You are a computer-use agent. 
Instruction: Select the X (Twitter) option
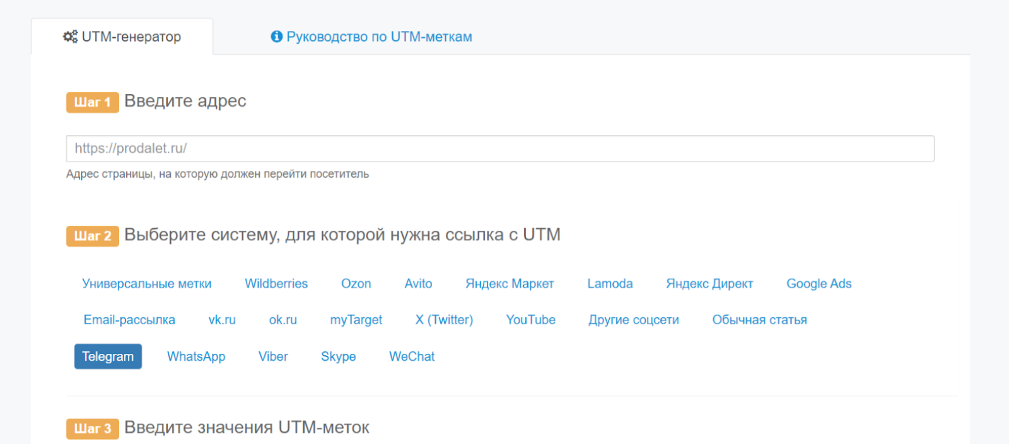(x=444, y=320)
